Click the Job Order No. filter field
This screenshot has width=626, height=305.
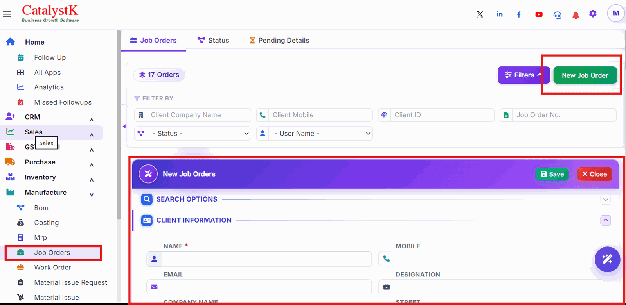click(558, 115)
